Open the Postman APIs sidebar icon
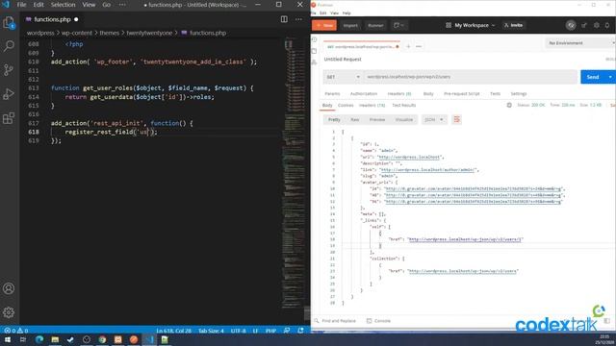This screenshot has width=616, height=346. [315, 62]
